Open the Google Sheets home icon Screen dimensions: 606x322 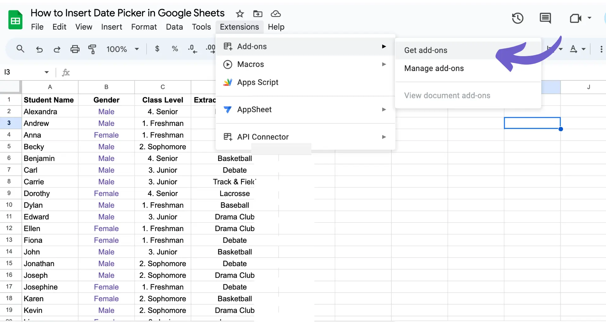[x=15, y=20]
